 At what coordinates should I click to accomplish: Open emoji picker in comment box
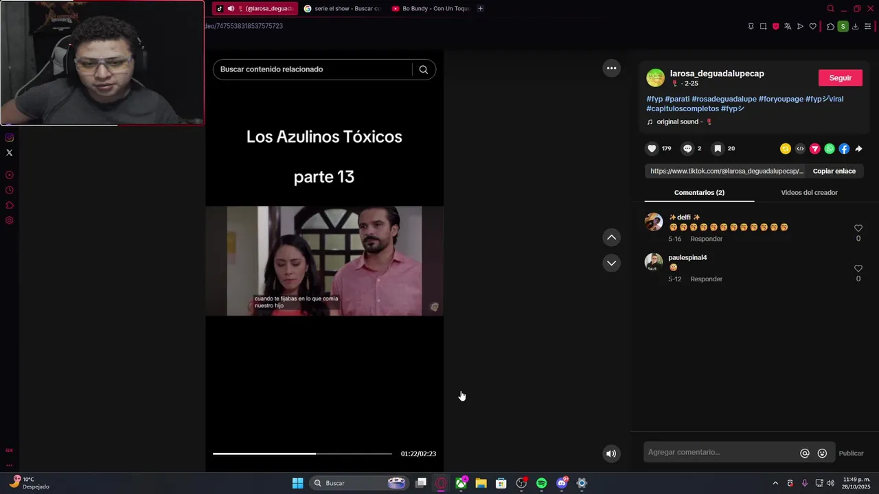822,454
